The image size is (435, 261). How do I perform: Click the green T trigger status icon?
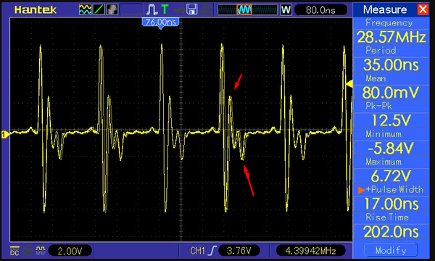(x=165, y=9)
